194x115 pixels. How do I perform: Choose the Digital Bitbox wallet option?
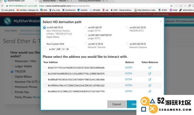tap(12, 77)
